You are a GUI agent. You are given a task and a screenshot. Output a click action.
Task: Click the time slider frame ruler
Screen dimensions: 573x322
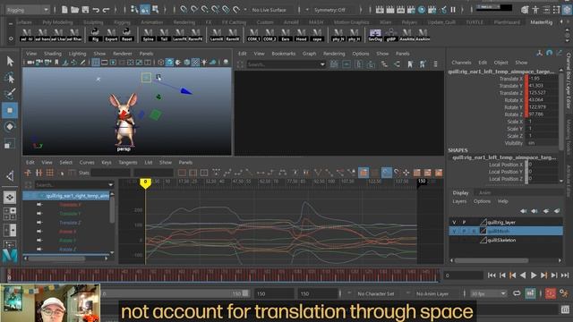pos(223,275)
